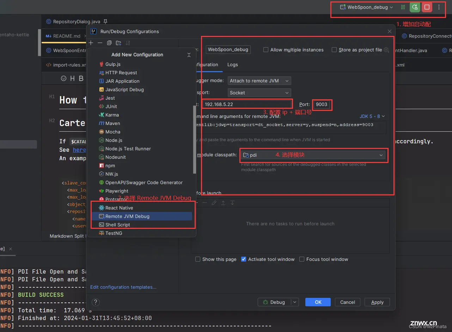This screenshot has height=332, width=452.
Task: Click the Apply button
Action: pyautogui.click(x=377, y=302)
